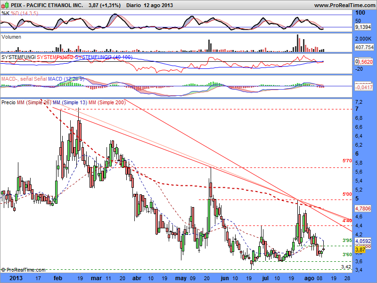Click the may month label
This screenshot has height=283, width=377.
pyautogui.click(x=181, y=278)
